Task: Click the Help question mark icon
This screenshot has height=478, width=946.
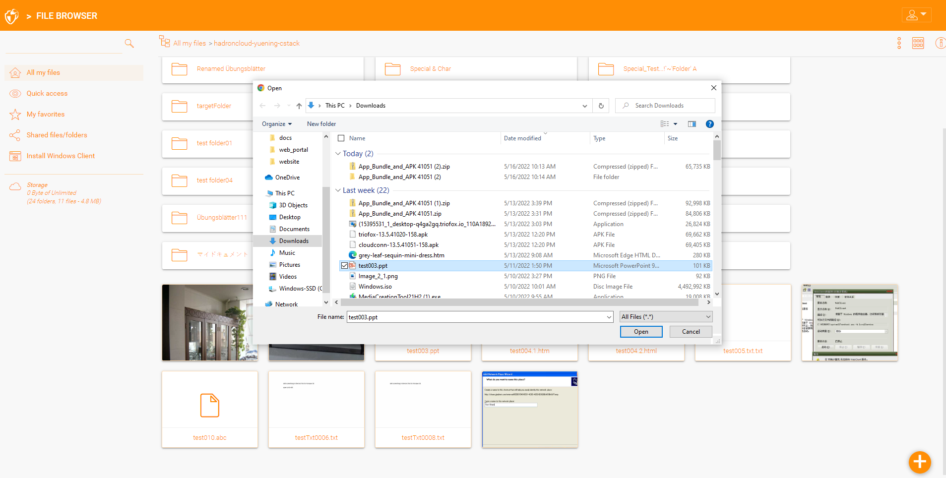Action: (710, 124)
